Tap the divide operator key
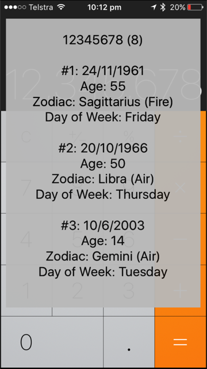207x369 pixels. 181,136
